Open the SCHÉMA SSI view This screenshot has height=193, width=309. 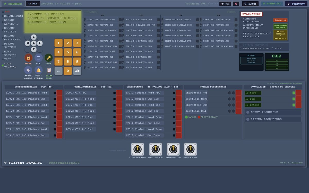[x=272, y=4]
